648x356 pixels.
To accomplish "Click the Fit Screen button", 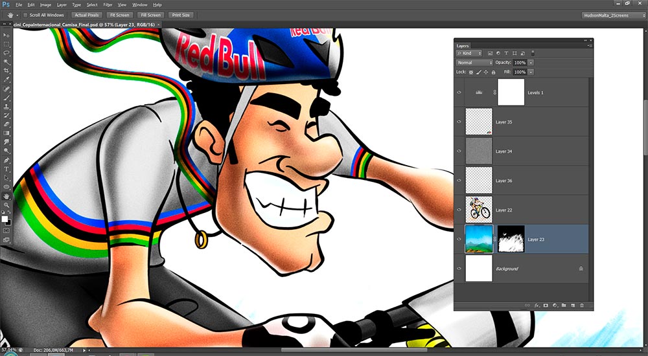I will pos(120,15).
